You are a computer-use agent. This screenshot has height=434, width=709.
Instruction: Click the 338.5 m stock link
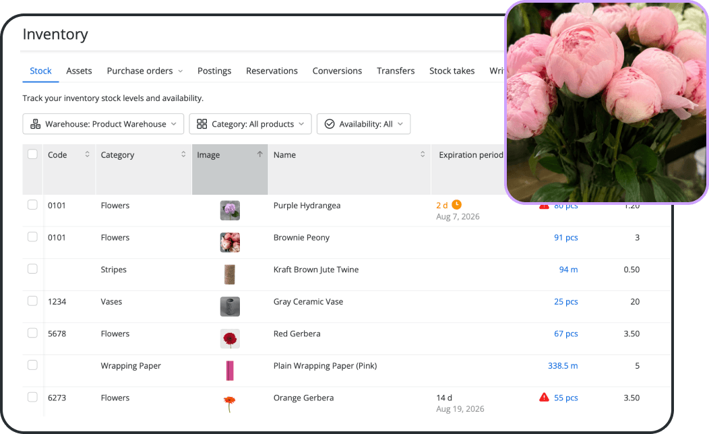click(563, 366)
